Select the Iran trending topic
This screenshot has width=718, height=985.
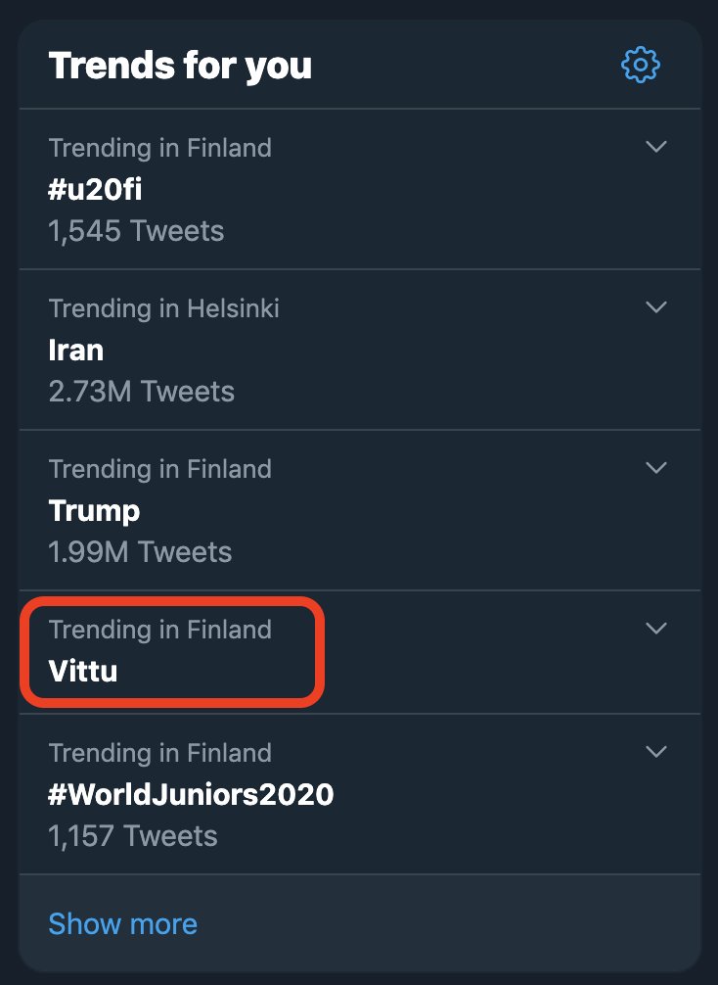coord(76,350)
